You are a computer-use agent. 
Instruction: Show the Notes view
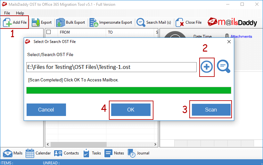click(114, 153)
